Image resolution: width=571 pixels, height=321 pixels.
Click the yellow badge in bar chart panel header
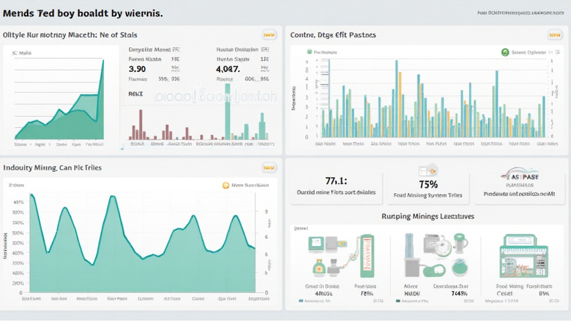555,35
